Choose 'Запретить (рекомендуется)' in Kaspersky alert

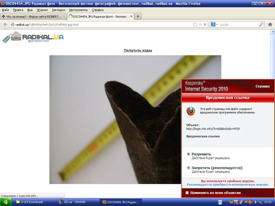[217, 168]
